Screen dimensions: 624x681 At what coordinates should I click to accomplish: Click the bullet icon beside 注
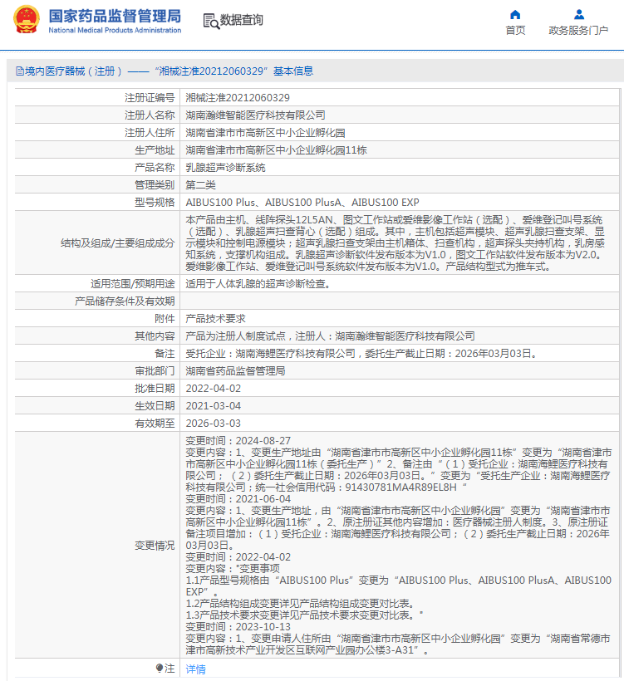160,668
